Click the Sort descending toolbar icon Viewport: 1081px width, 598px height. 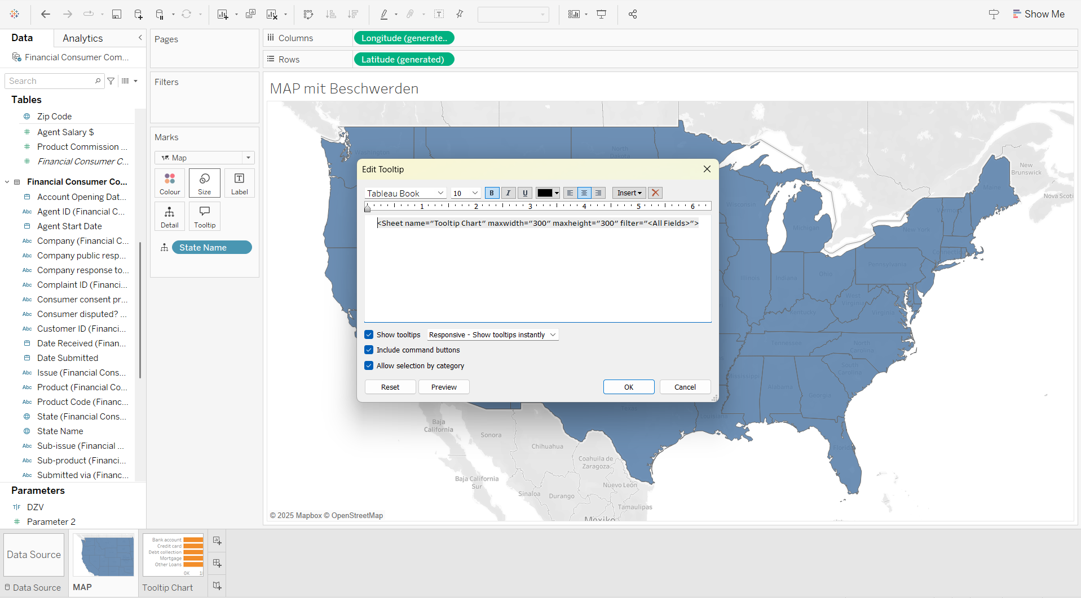tap(353, 14)
